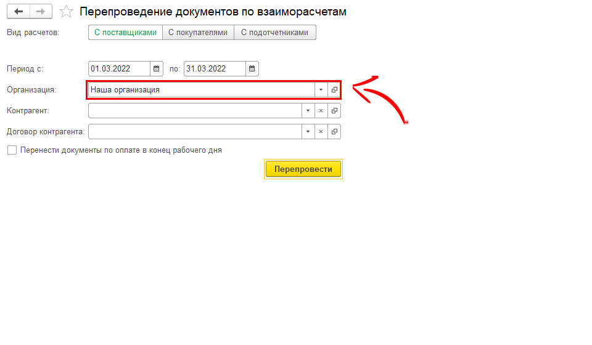Clear the Договор контрагента field
The width and height of the screenshot is (592, 345).
tap(321, 132)
